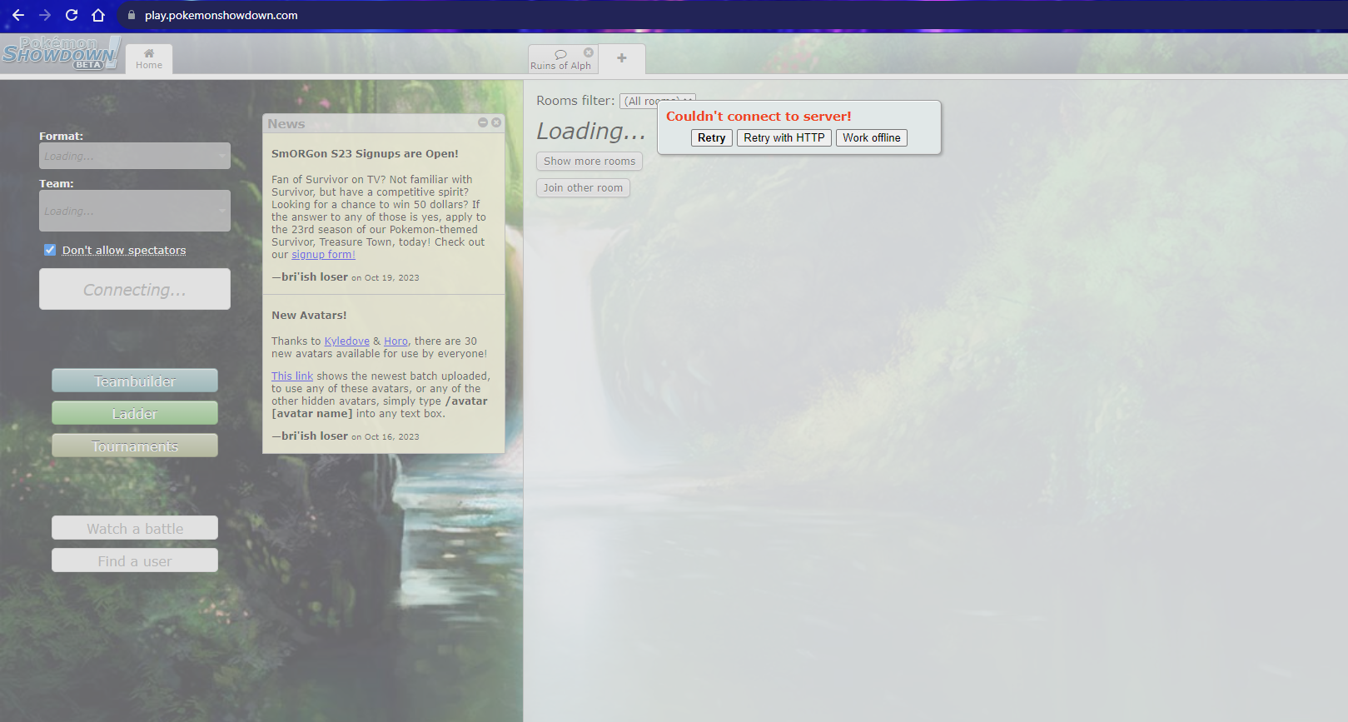Image resolution: width=1348 pixels, height=722 pixels.
Task: Click the browser back arrow
Action: 17,15
